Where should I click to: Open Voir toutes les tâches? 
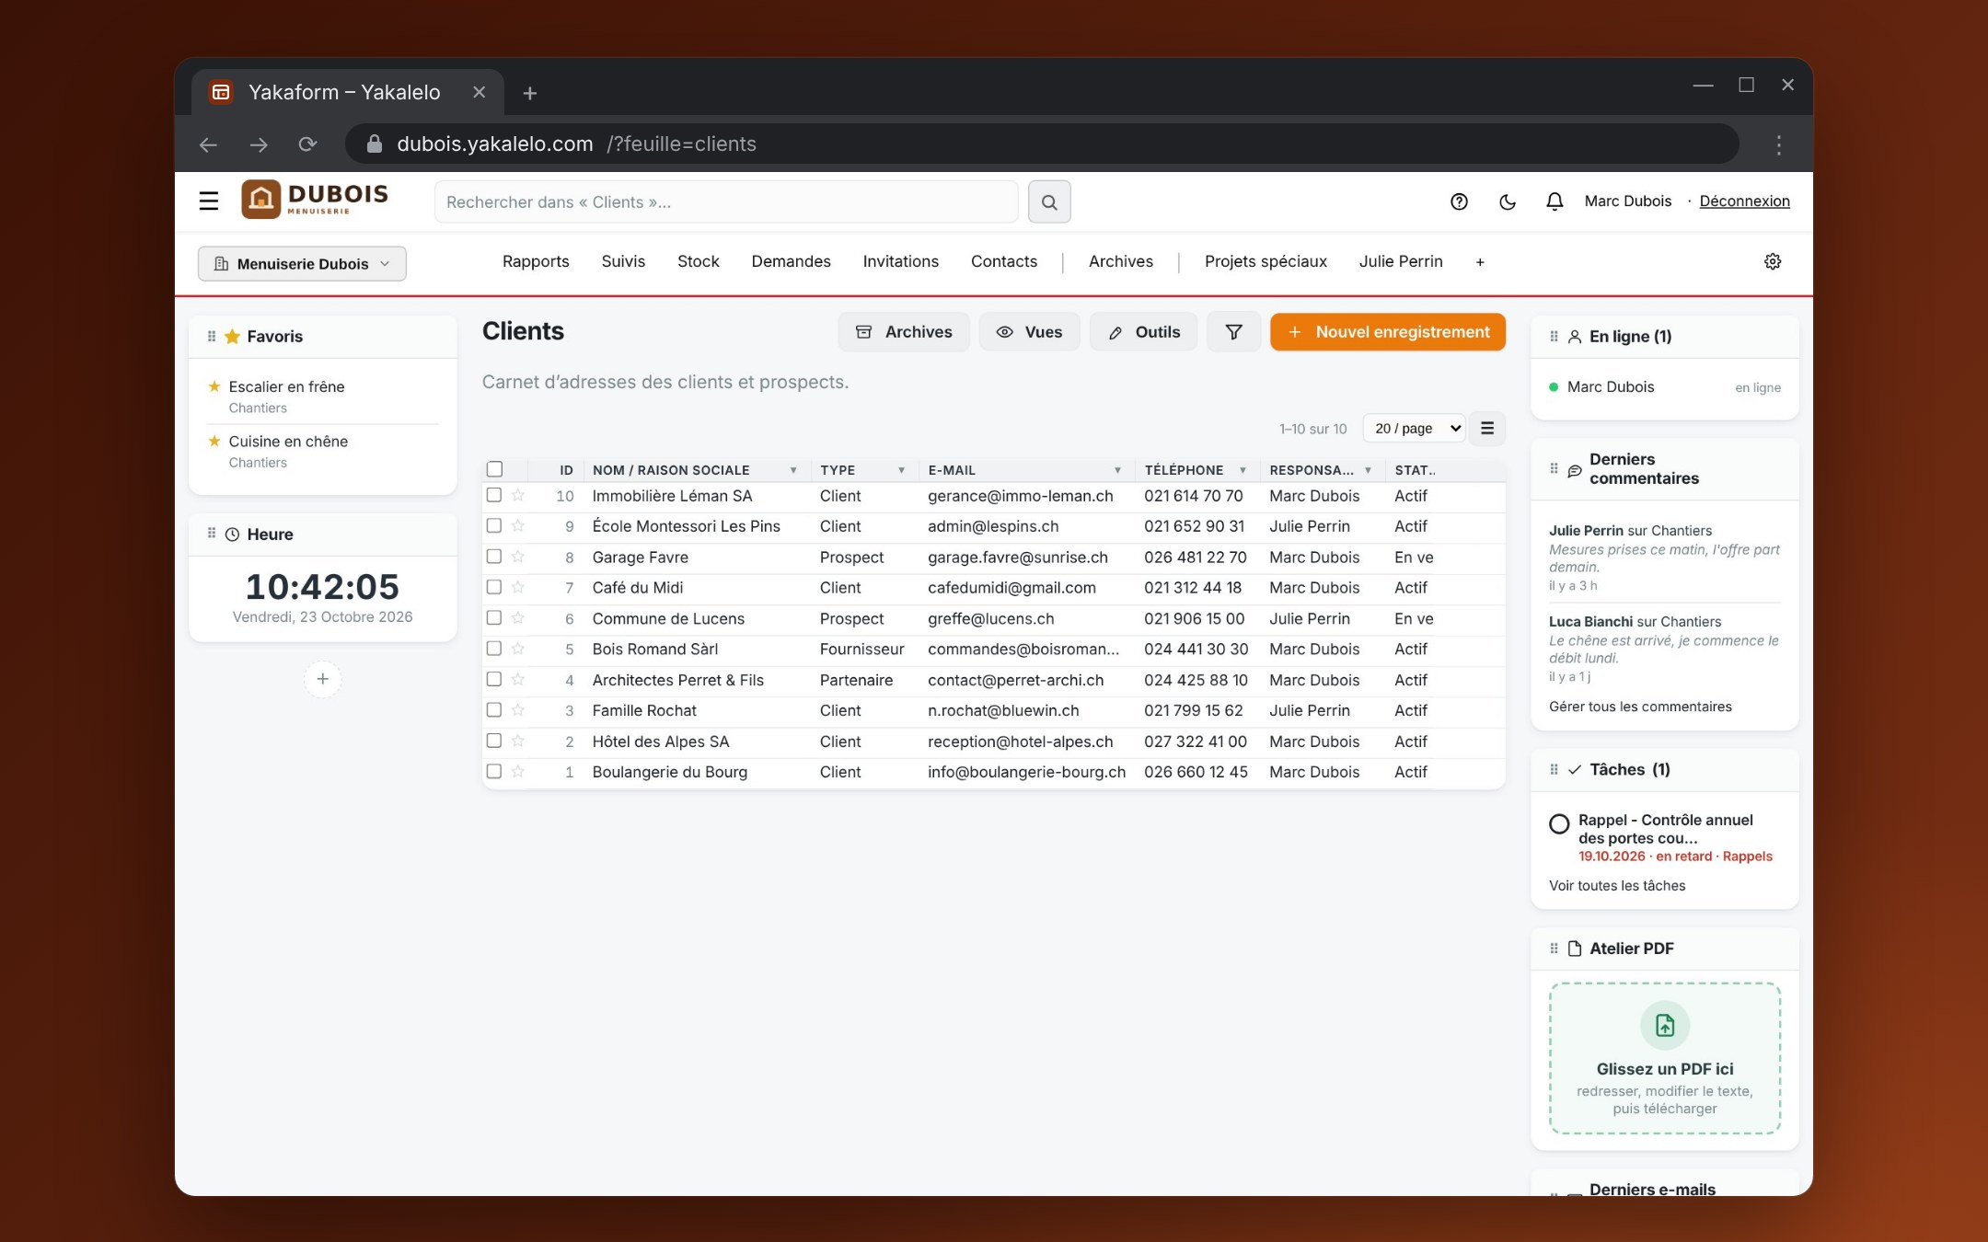point(1617,886)
